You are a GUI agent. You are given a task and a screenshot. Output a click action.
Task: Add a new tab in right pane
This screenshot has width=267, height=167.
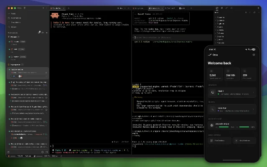191,8
